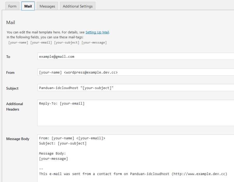Select the [your-subject] mail-tag

pyautogui.click(x=66, y=42)
